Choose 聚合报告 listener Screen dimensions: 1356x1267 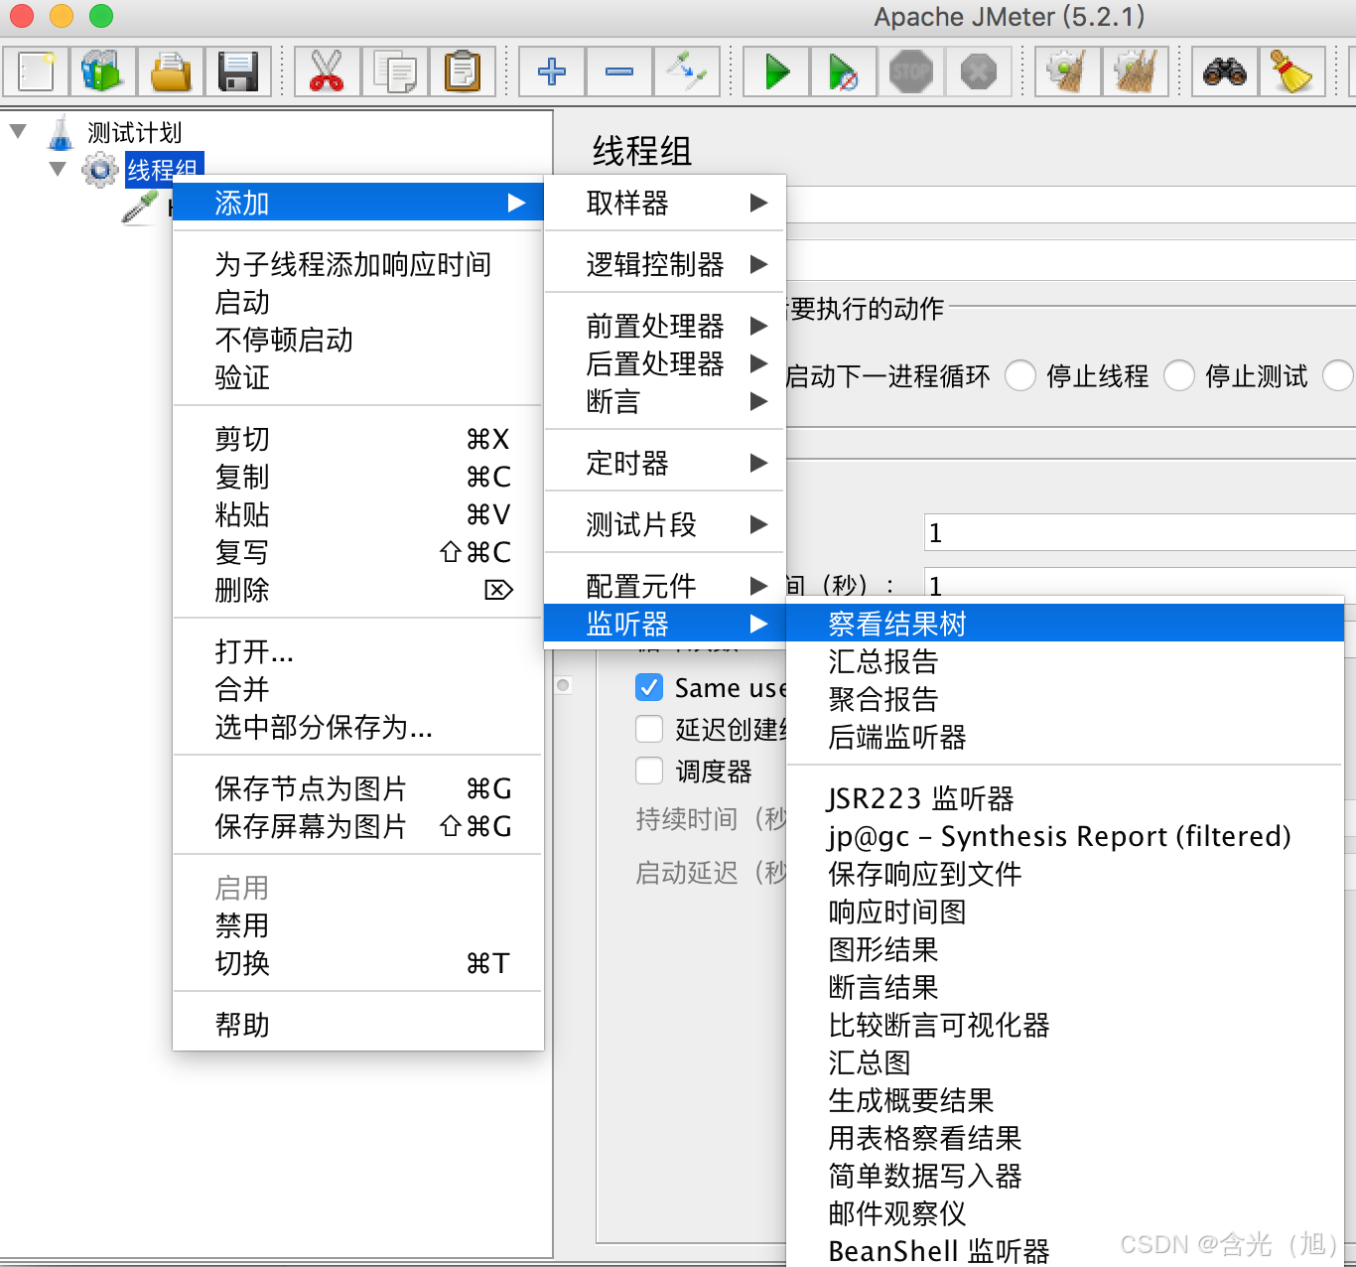(x=1065, y=699)
